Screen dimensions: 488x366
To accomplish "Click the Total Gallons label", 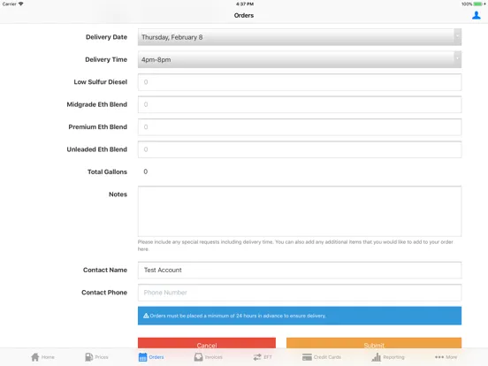I will pyautogui.click(x=107, y=172).
